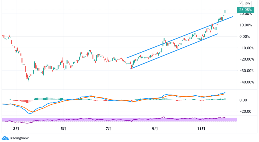
Task: Click the MACD pane -20.00 scale label
Action: (x=244, y=111)
